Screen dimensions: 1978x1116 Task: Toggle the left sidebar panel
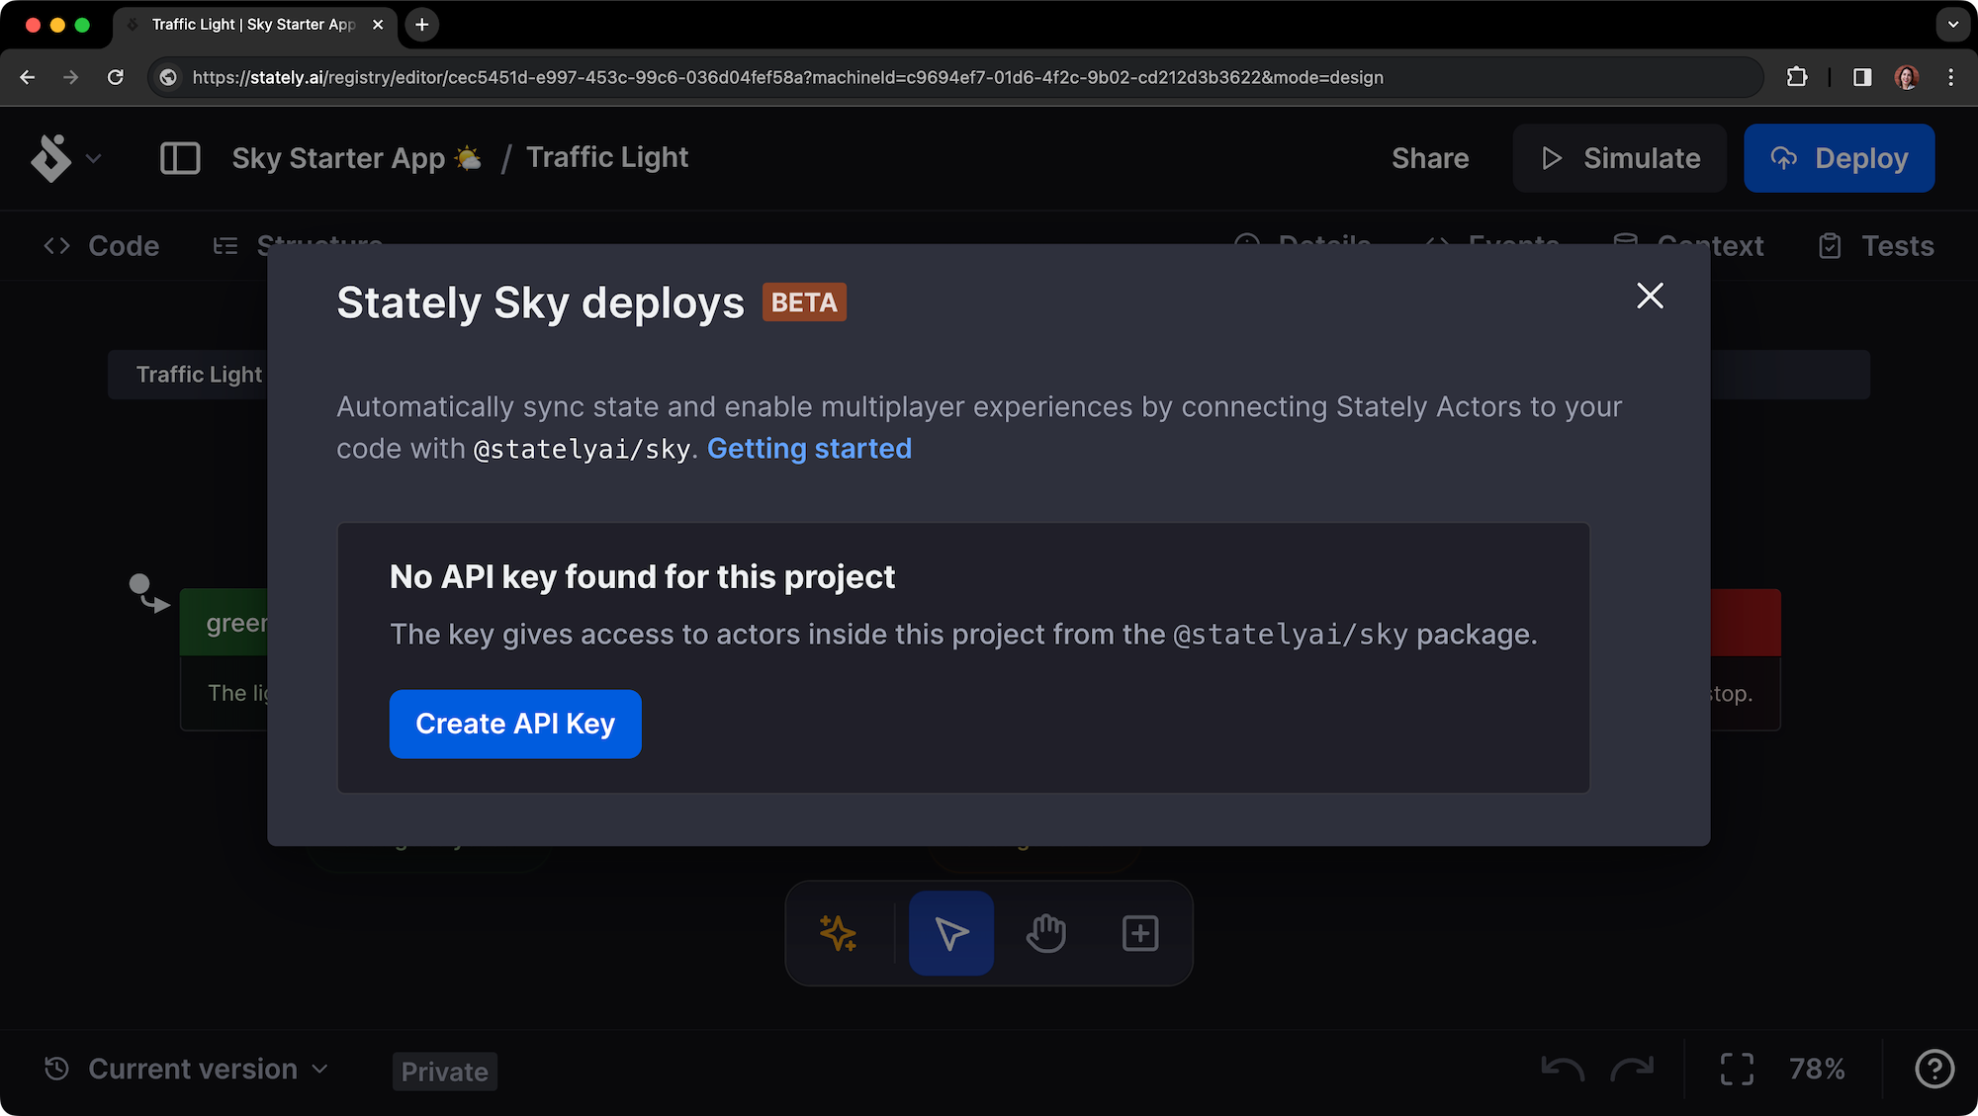pyautogui.click(x=179, y=157)
